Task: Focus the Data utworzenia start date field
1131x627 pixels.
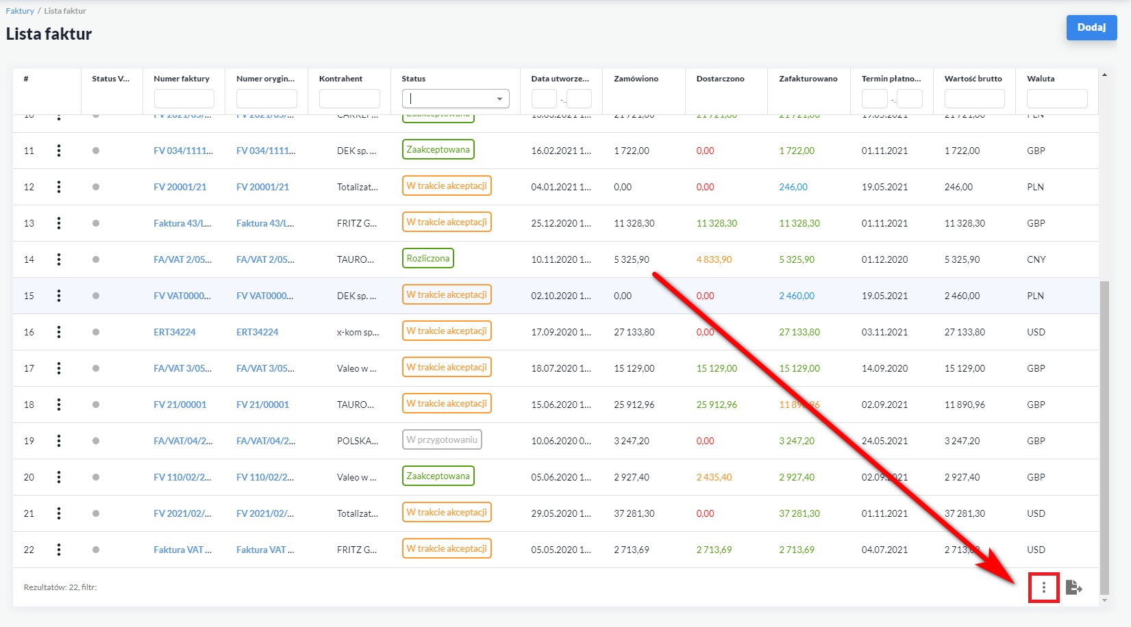Action: 544,99
